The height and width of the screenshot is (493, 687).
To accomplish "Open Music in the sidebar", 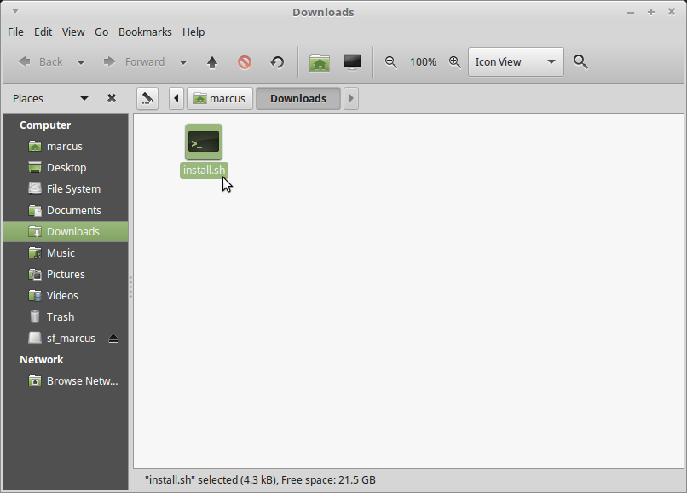I will click(66, 253).
